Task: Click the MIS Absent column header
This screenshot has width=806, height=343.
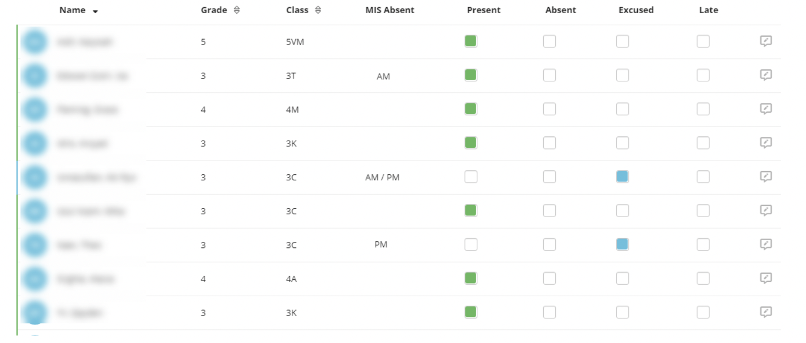Action: 390,10
